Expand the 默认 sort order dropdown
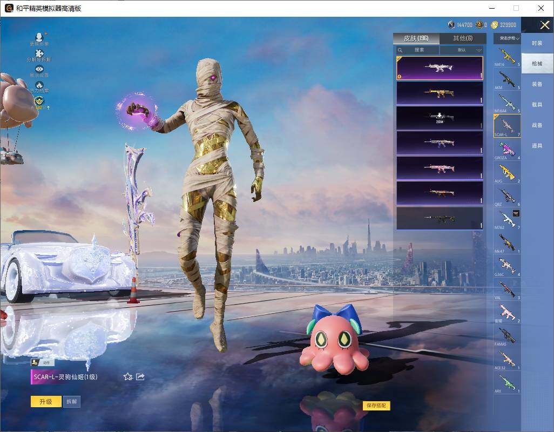The image size is (554, 432). coord(462,50)
